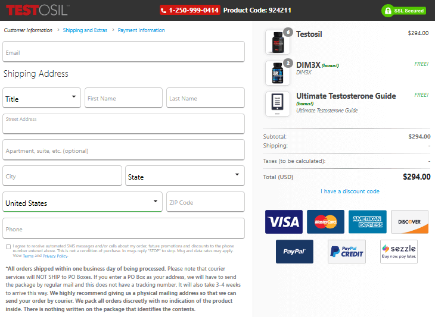This screenshot has width=435, height=317.
Task: Click the Discover card icon
Action: pyautogui.click(x=409, y=222)
